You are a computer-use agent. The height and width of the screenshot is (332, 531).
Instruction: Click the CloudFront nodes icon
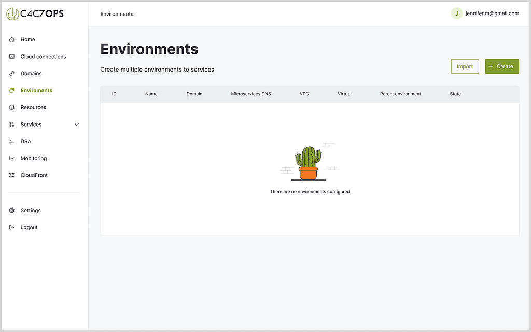[x=12, y=175]
